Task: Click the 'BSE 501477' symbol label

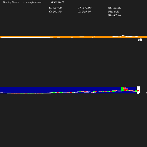Action: (58, 2)
